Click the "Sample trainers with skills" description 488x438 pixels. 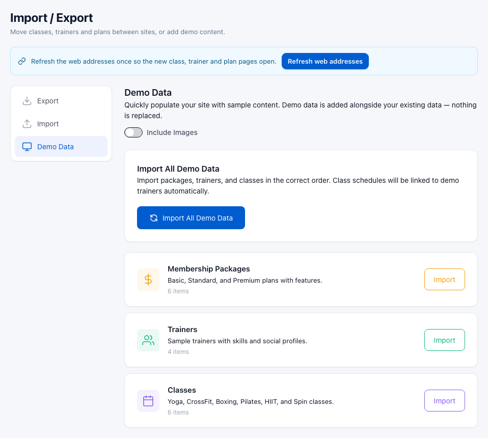click(237, 341)
